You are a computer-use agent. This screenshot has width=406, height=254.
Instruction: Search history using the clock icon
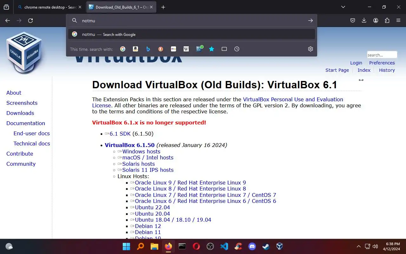(x=237, y=49)
